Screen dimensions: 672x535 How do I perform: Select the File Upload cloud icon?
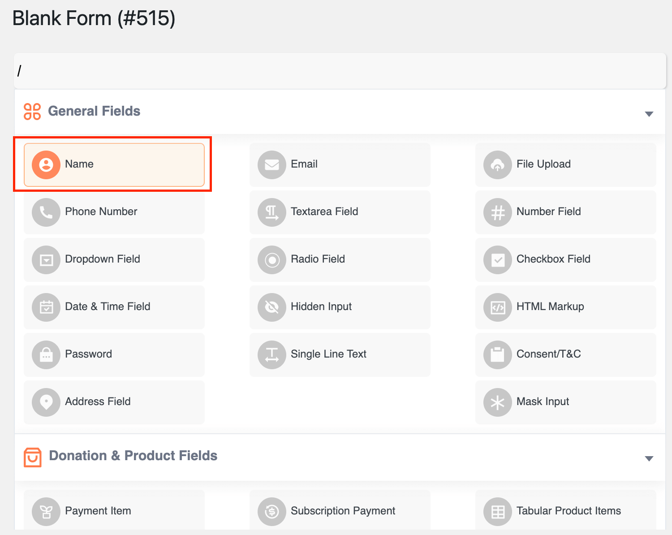pyautogui.click(x=497, y=164)
